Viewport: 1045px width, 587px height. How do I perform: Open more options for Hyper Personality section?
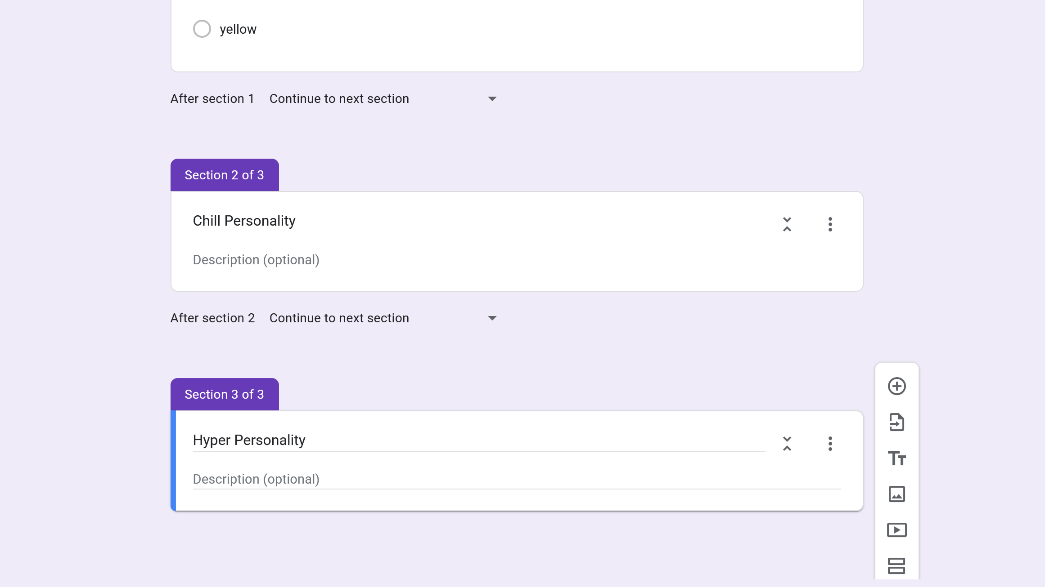tap(830, 443)
